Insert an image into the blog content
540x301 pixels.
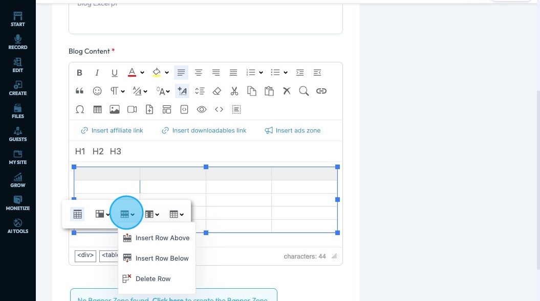[115, 109]
